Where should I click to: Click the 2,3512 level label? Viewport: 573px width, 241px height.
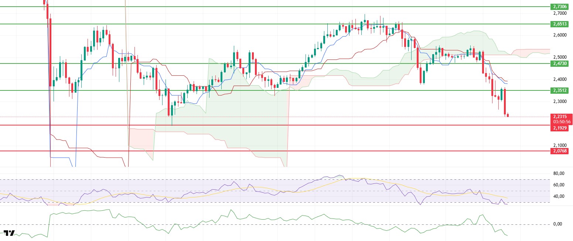point(560,90)
